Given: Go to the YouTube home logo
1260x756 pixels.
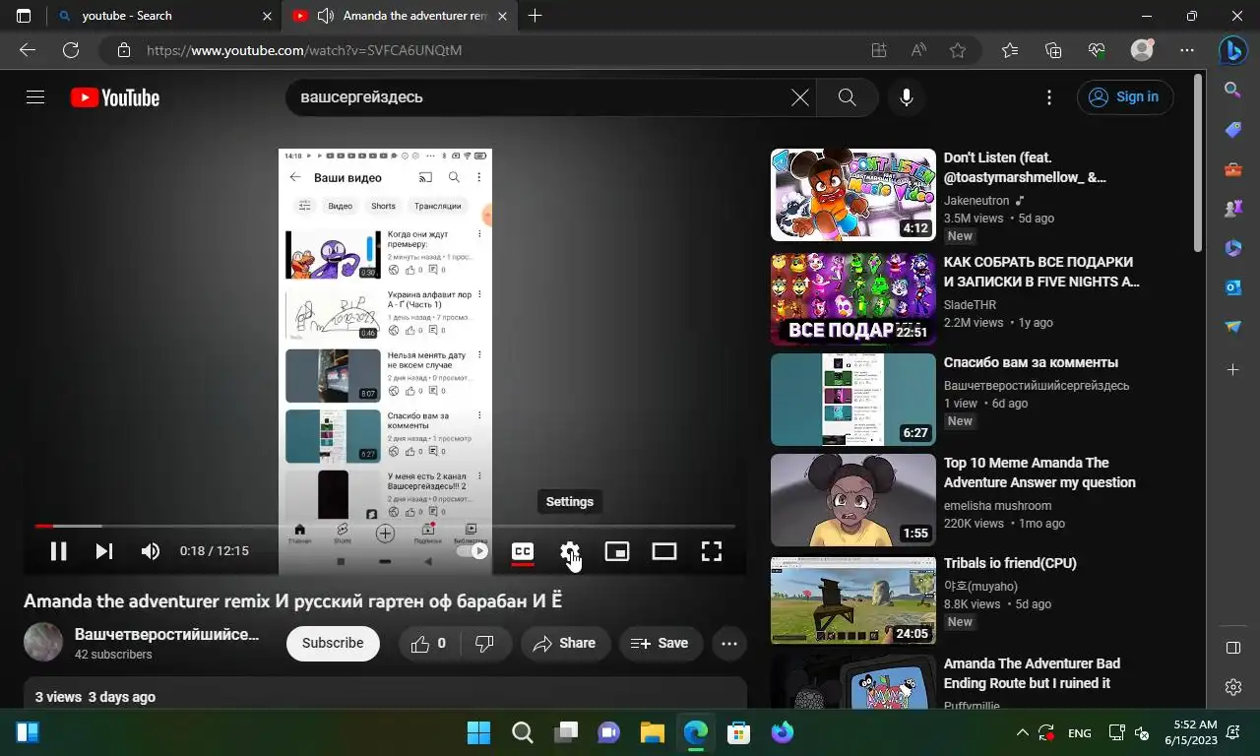Looking at the screenshot, I should tap(115, 97).
